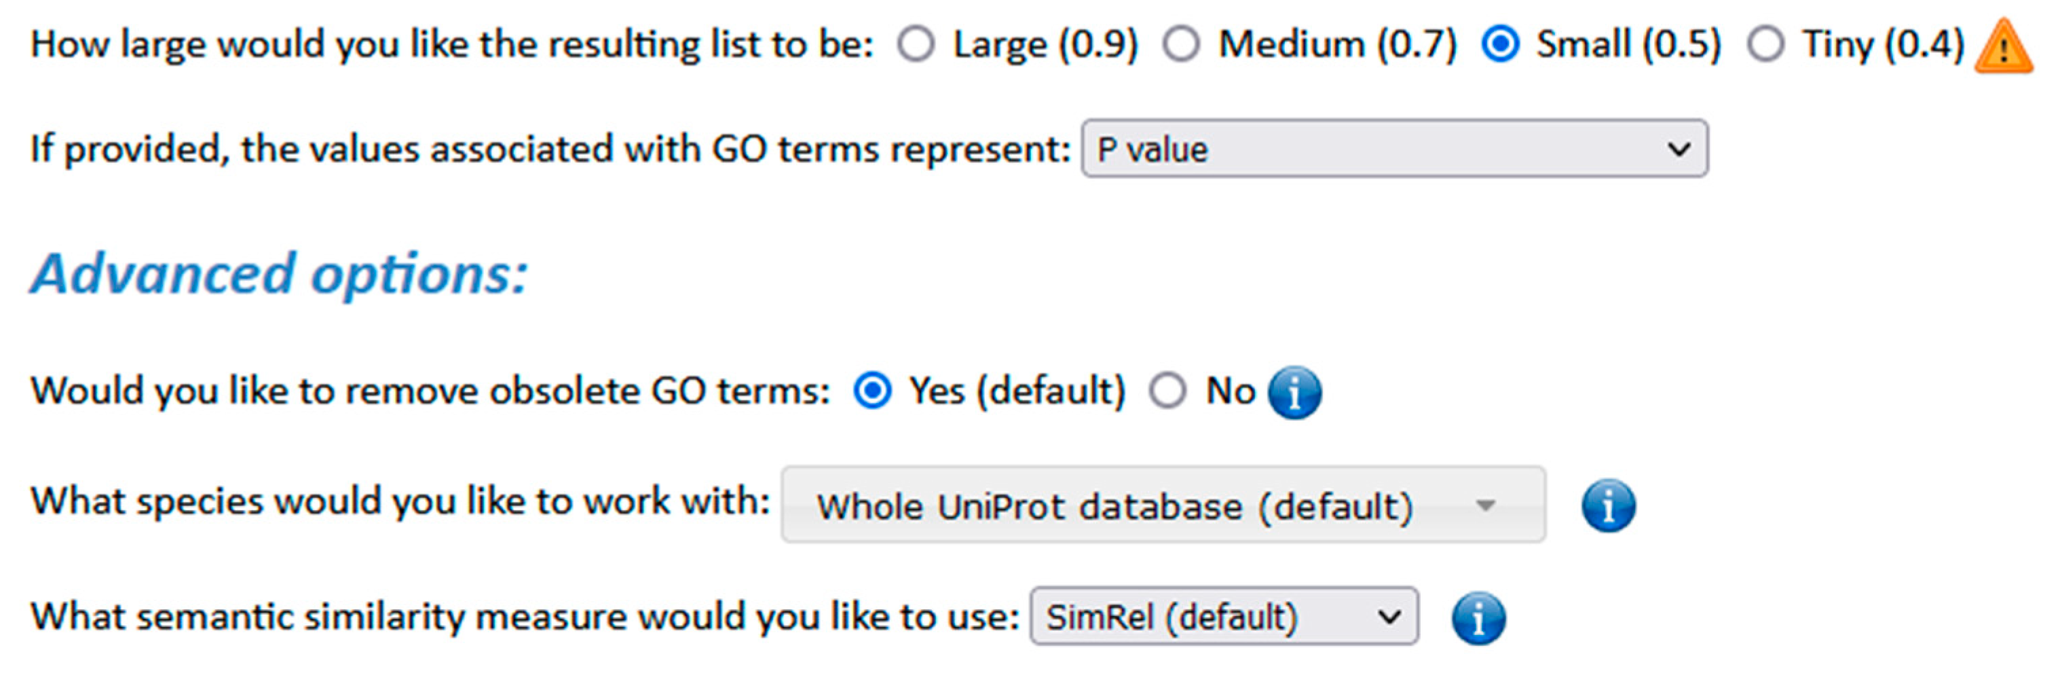Click the No label for obsolete terms
Viewport: 2060px width, 673px height.
1230,391
